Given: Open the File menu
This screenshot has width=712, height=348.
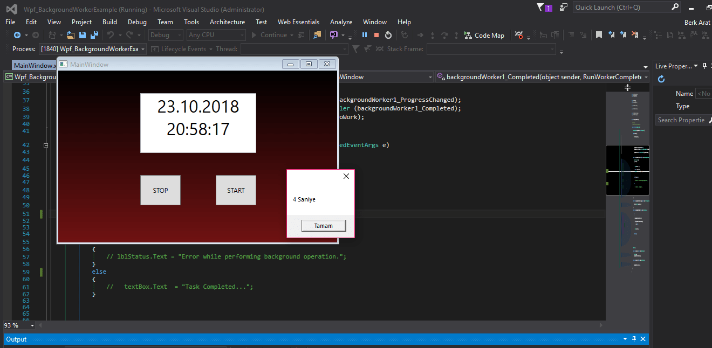Looking at the screenshot, I should 10,22.
